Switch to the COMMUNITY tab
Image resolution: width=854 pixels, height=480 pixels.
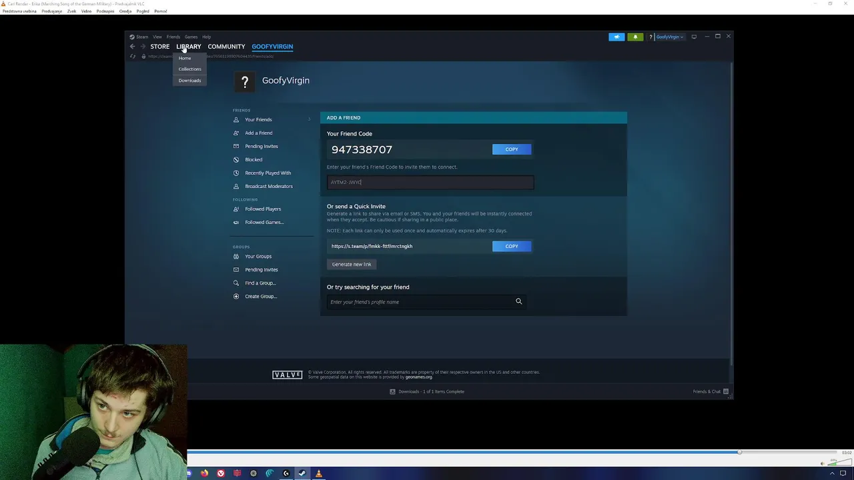[226, 47]
